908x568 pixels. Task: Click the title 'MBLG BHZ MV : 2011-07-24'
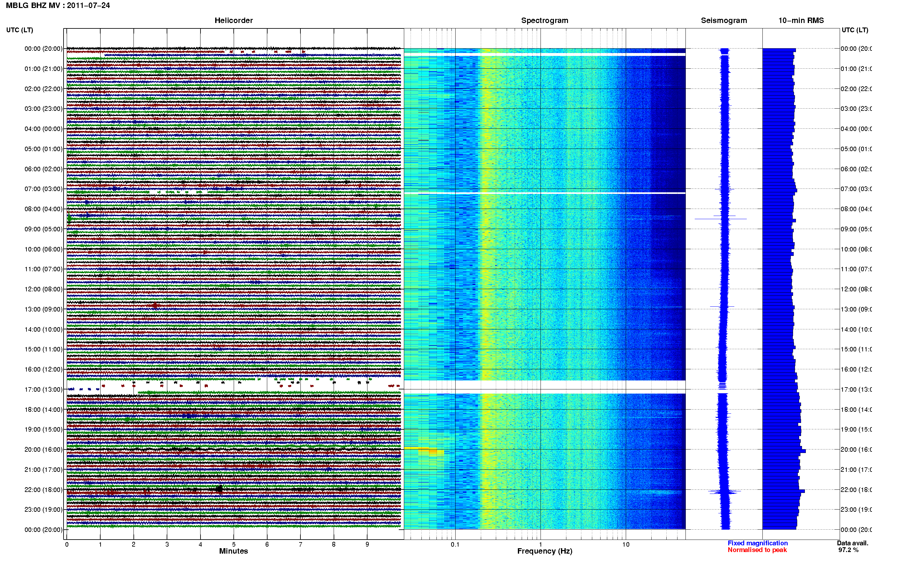tap(58, 5)
